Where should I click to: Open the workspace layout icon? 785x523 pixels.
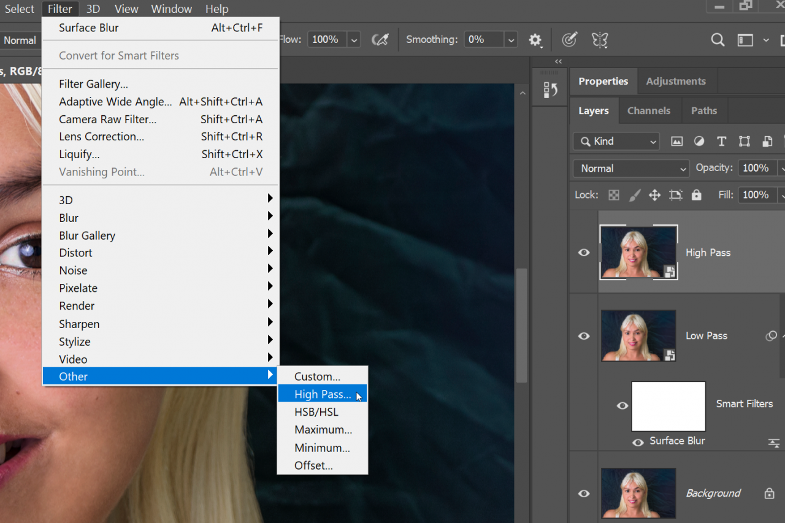[745, 40]
